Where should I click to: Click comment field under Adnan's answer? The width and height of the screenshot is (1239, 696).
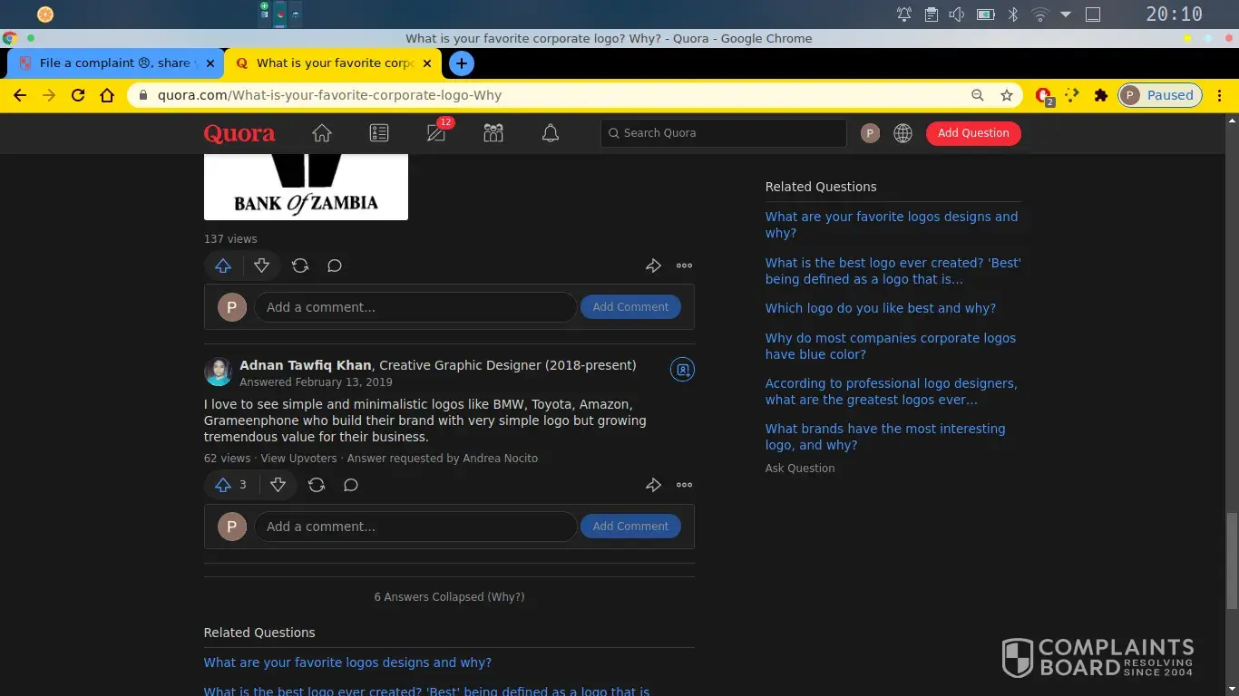415,527
